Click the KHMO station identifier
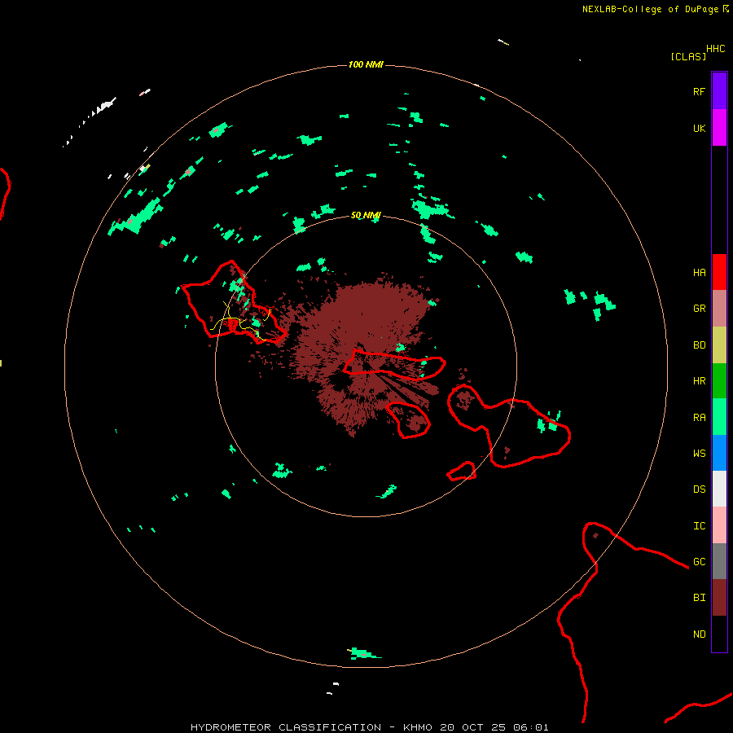The height and width of the screenshot is (733, 733). (x=418, y=727)
